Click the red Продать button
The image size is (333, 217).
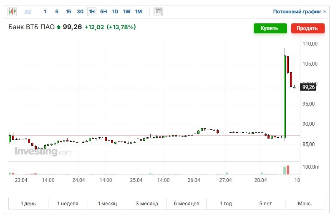click(308, 28)
